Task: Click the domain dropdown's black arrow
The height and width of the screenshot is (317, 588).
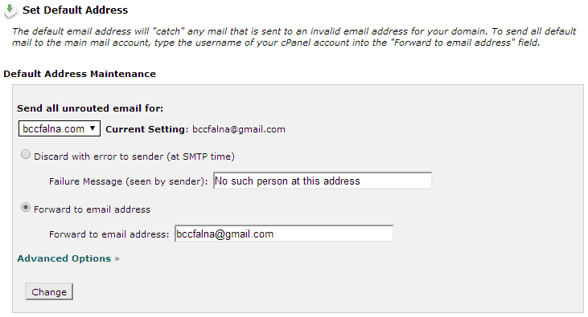Action: pyautogui.click(x=93, y=128)
